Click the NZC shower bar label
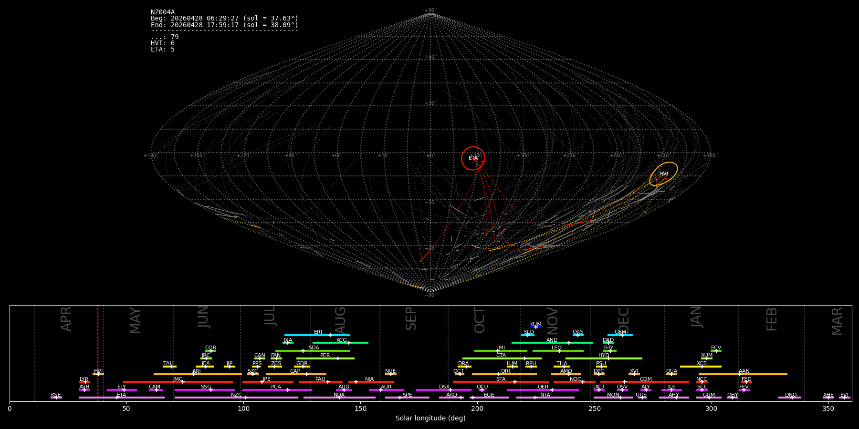859x429 pixels. coord(236,395)
